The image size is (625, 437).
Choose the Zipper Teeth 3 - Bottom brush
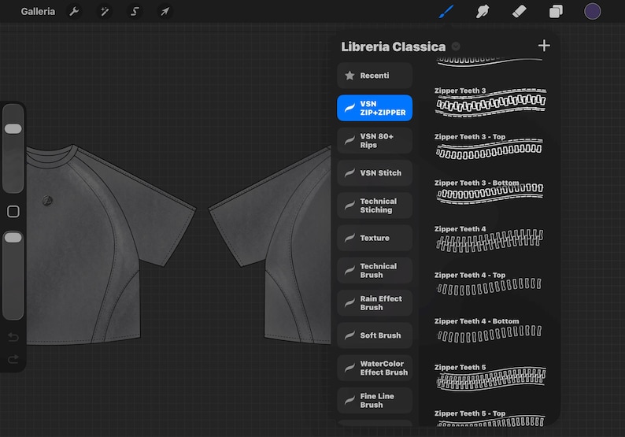coord(490,194)
